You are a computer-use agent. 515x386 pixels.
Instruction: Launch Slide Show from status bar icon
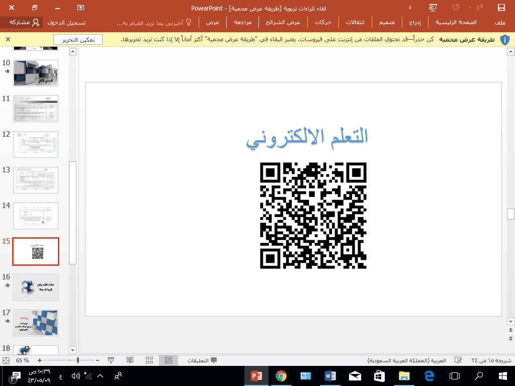111,360
